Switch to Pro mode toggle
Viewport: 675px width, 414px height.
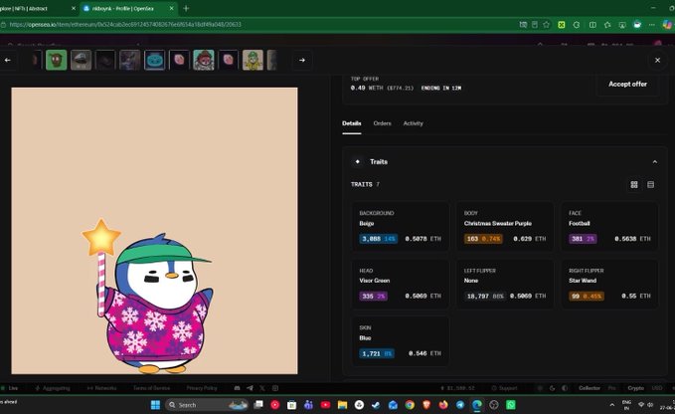point(611,388)
